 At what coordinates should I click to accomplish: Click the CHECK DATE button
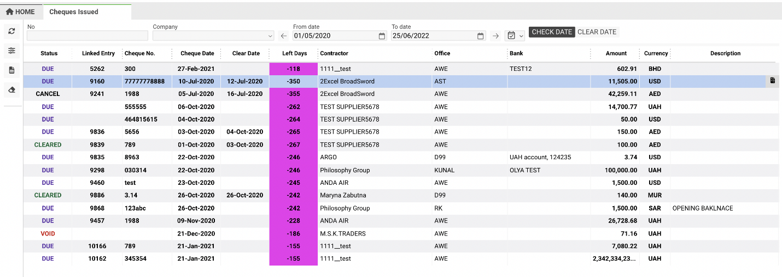coord(552,32)
